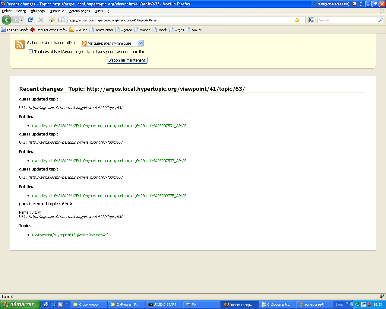Open the Débuter avec Firefox bookmark

[x=49, y=30]
